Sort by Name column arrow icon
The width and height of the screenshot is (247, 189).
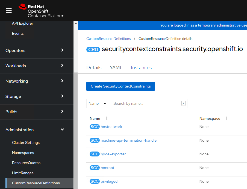[107, 118]
